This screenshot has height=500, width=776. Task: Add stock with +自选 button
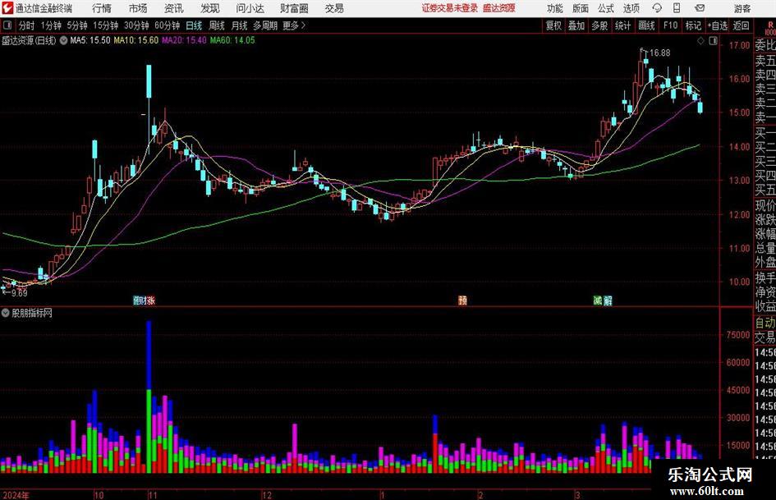point(717,25)
